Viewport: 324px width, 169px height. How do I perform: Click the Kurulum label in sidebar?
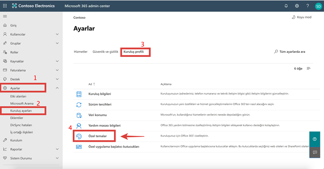tap(16, 140)
